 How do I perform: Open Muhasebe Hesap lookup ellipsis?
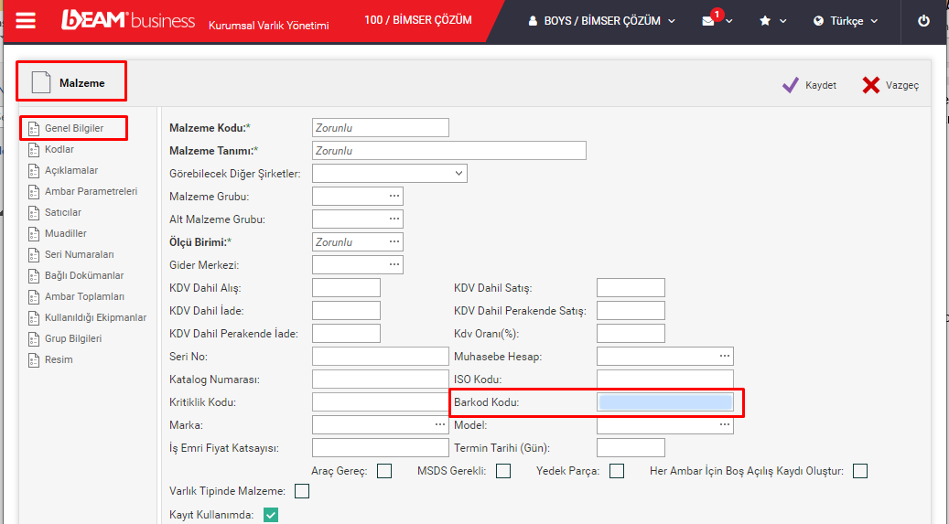tap(724, 356)
